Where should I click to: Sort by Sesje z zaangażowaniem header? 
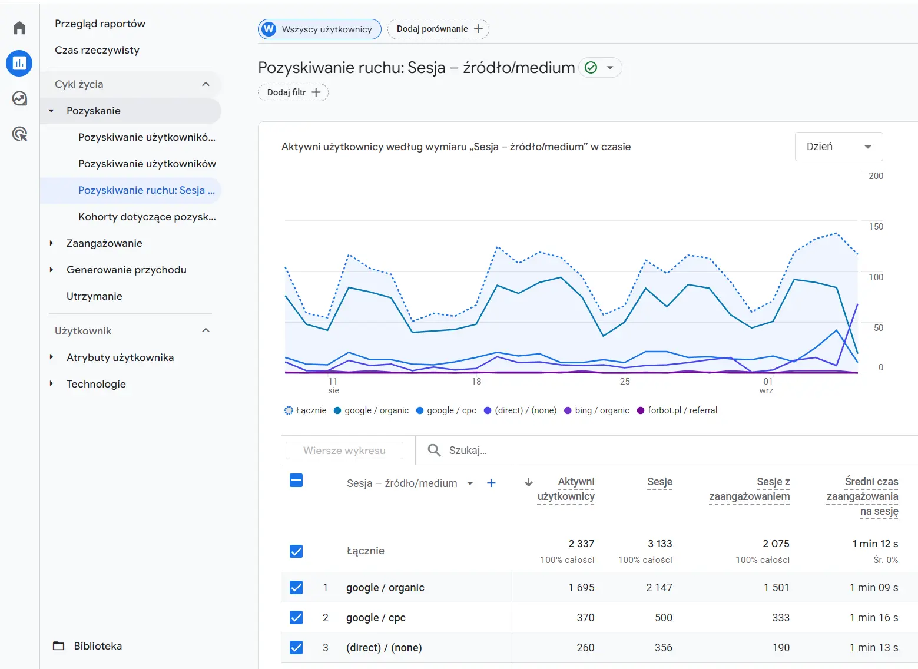click(x=749, y=489)
